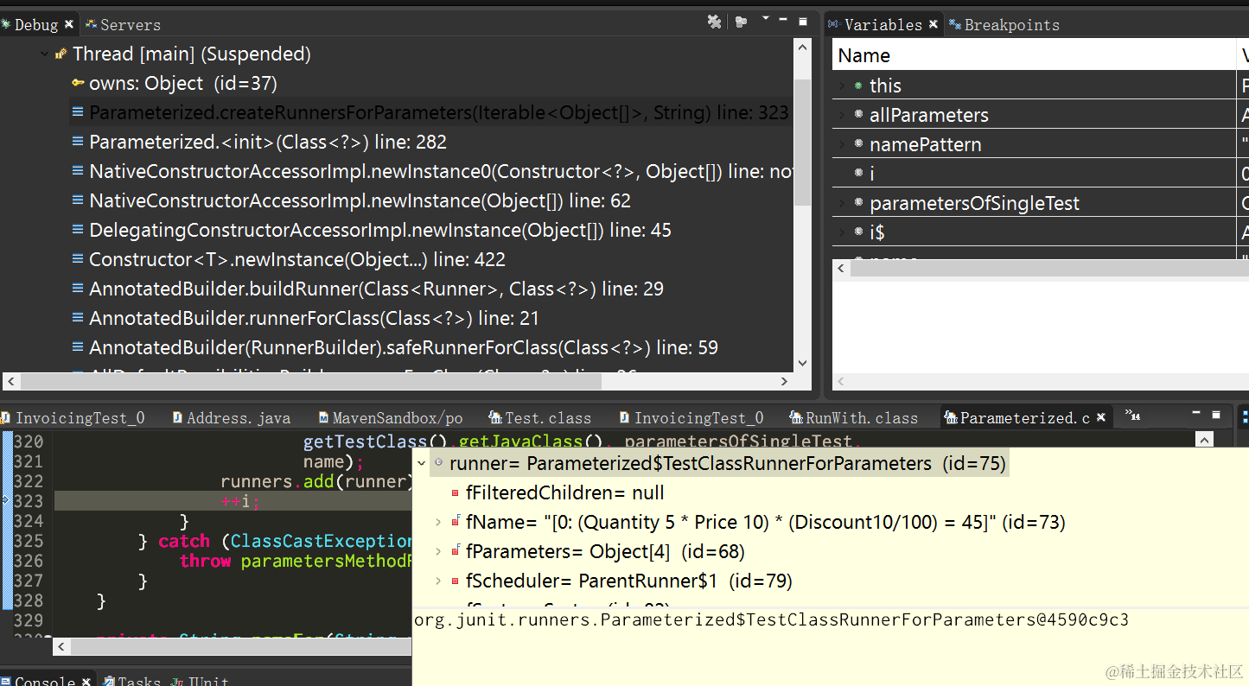Select owns: Object (id=37) entry

point(182,83)
